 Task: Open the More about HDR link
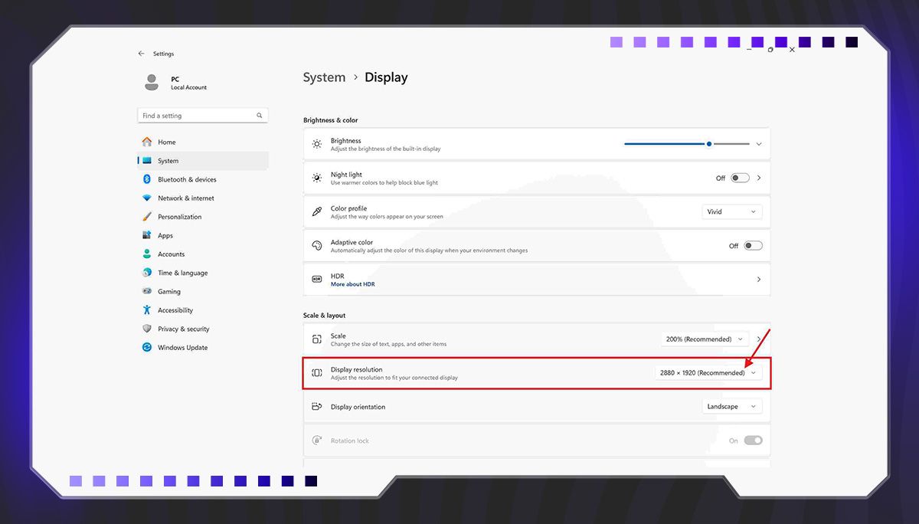click(x=352, y=284)
